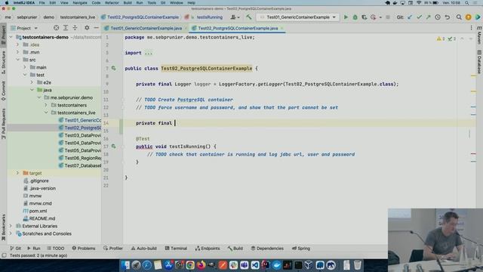
Task: Select pom.xml in project tree
Action: coord(35,211)
